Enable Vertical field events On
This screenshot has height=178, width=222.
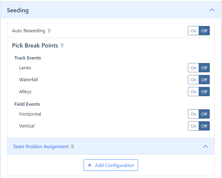click(x=193, y=126)
